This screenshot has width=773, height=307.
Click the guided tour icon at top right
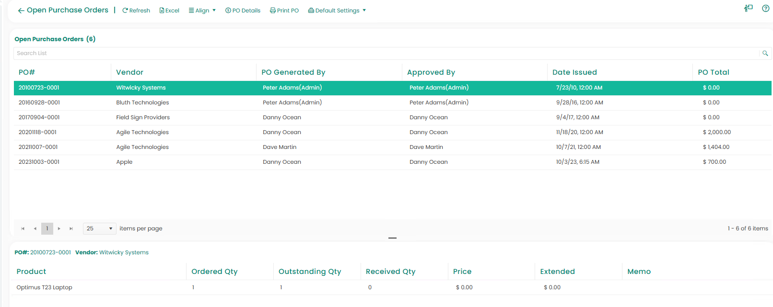pyautogui.click(x=748, y=8)
